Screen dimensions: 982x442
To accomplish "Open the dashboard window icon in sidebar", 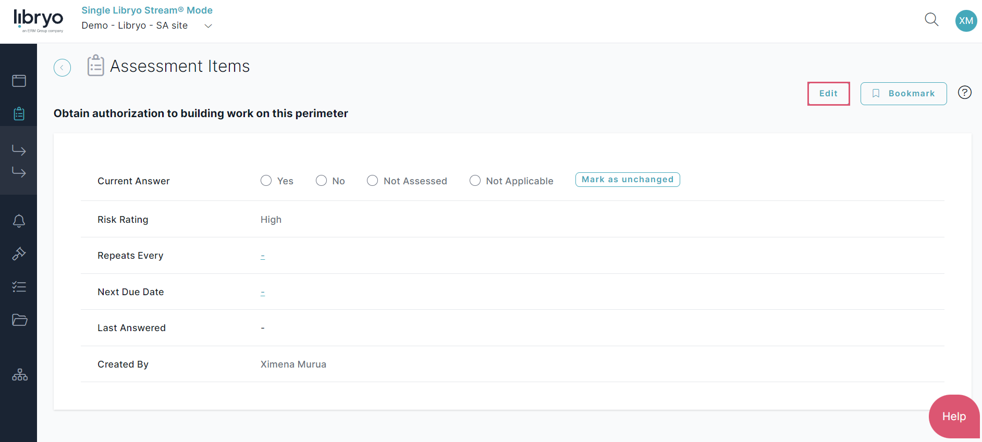I will (19, 81).
